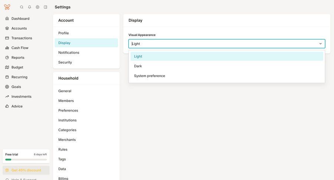The height and width of the screenshot is (180, 334).
Task: Click the Investments trend icon
Action: (7, 97)
